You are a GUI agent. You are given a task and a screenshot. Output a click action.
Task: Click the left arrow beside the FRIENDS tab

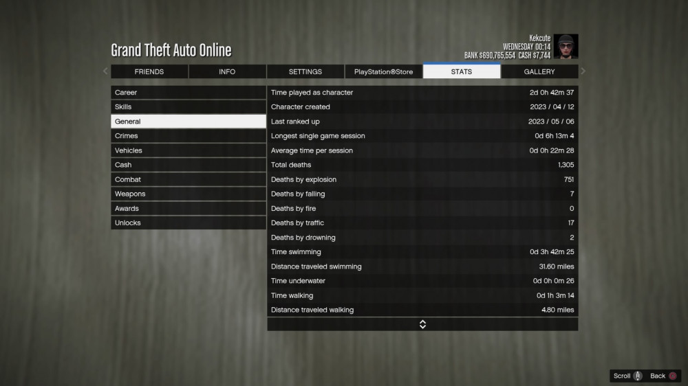tap(105, 71)
